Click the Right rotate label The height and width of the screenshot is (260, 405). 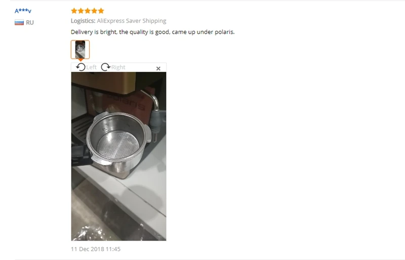tap(118, 67)
